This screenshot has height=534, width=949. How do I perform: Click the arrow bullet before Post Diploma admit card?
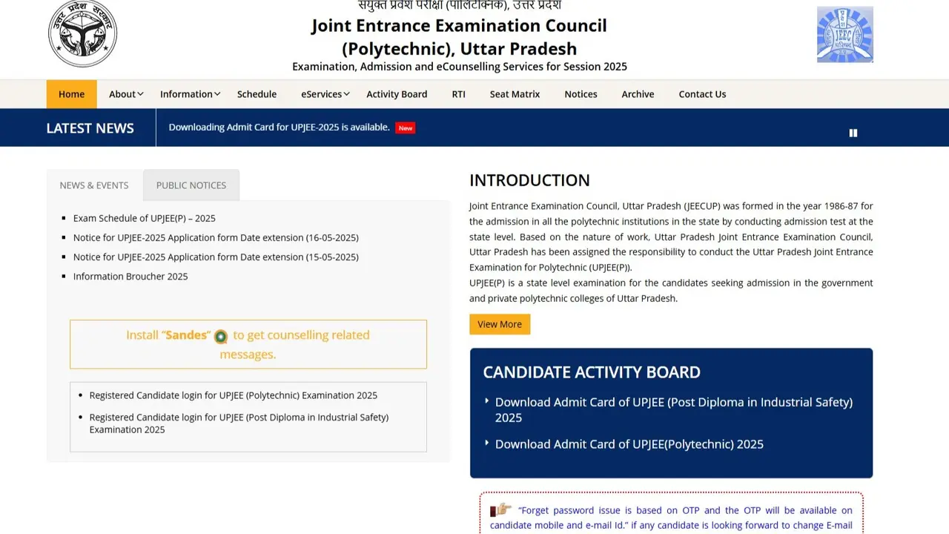coord(486,400)
